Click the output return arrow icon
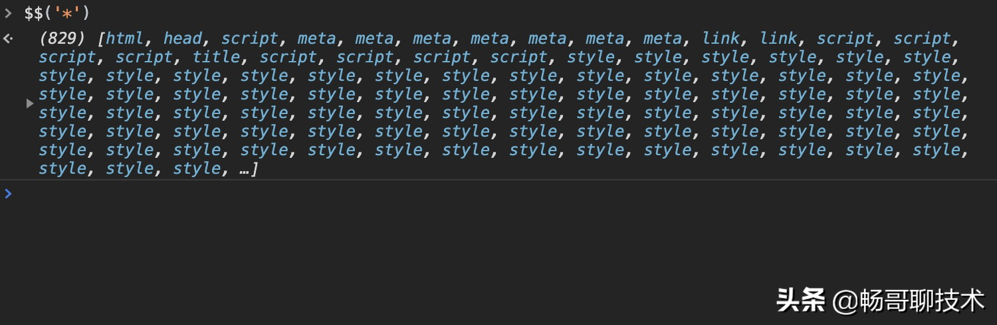The width and height of the screenshot is (997, 325). pyautogui.click(x=9, y=38)
